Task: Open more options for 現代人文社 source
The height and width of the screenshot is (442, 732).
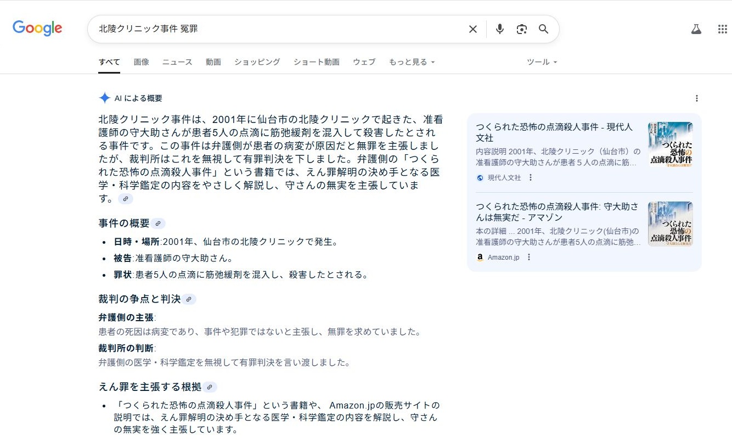Action: click(530, 177)
